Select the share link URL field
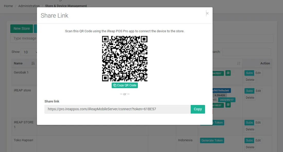 [118, 109]
